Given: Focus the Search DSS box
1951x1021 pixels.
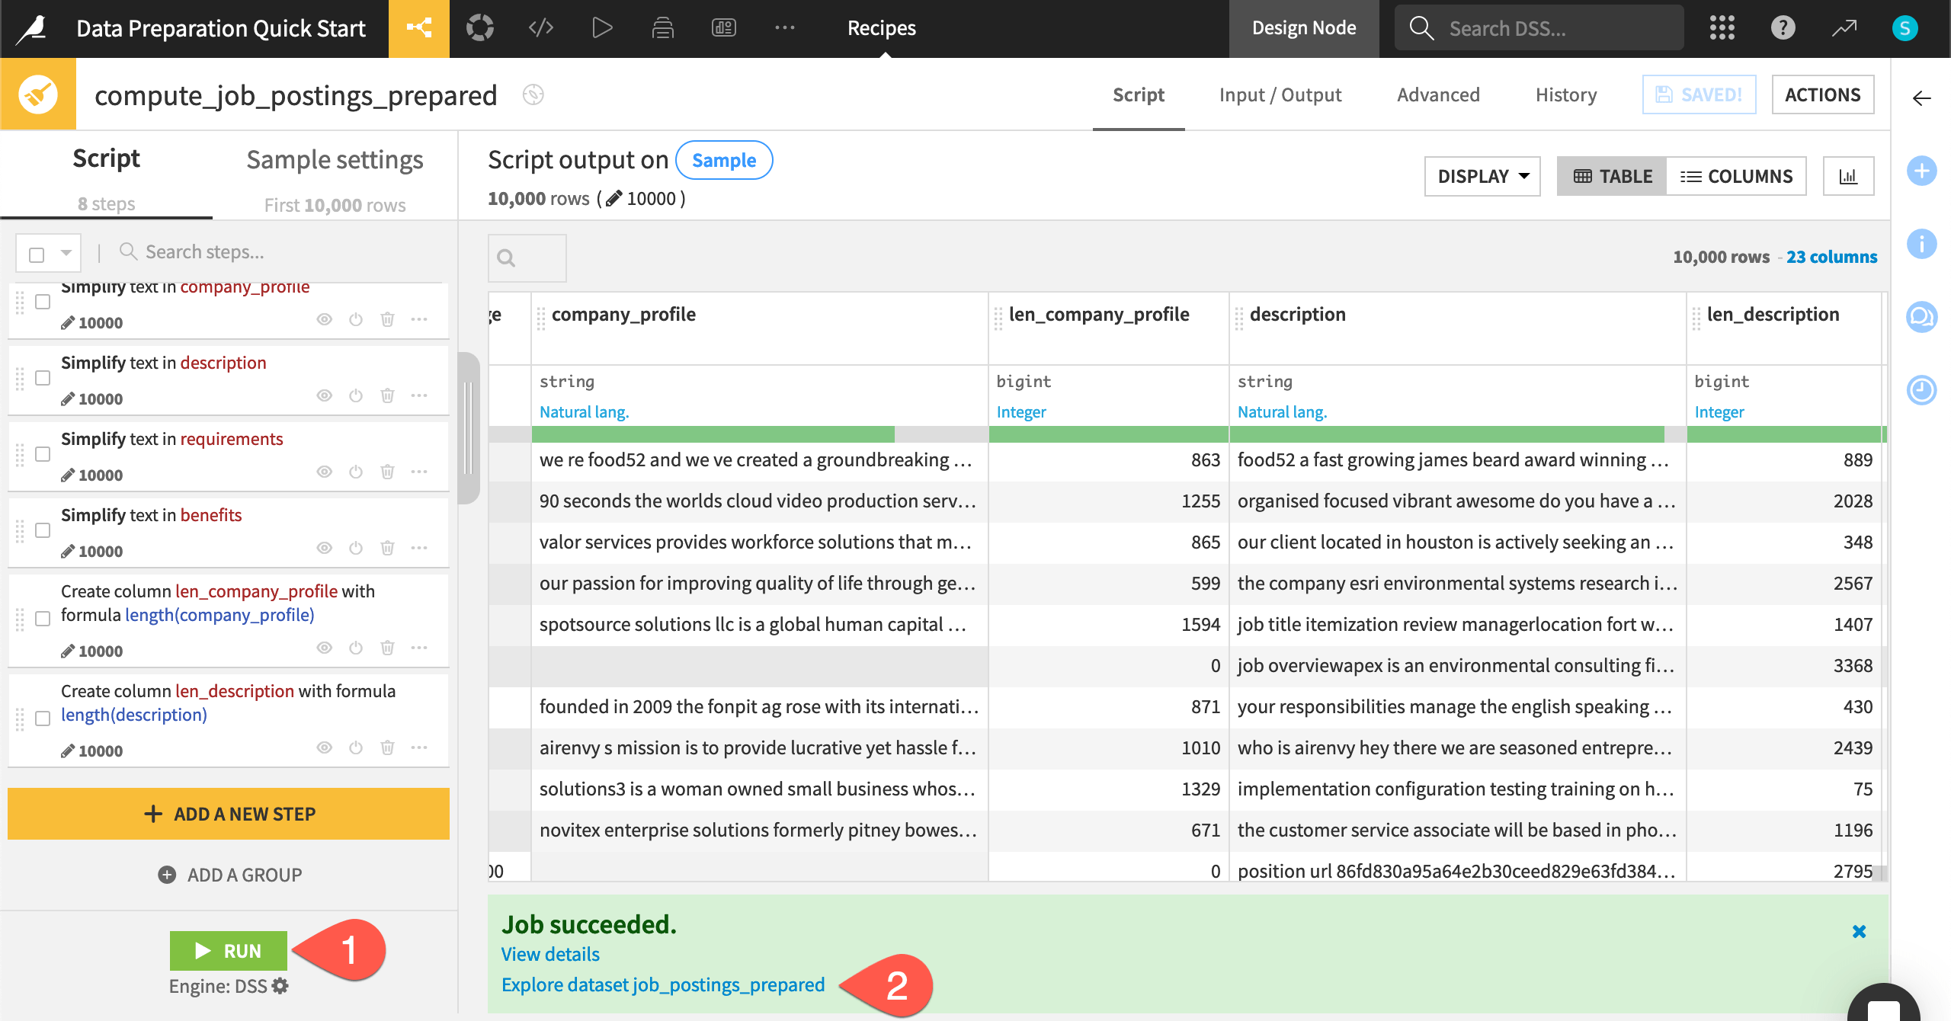Looking at the screenshot, I should tap(1539, 28).
